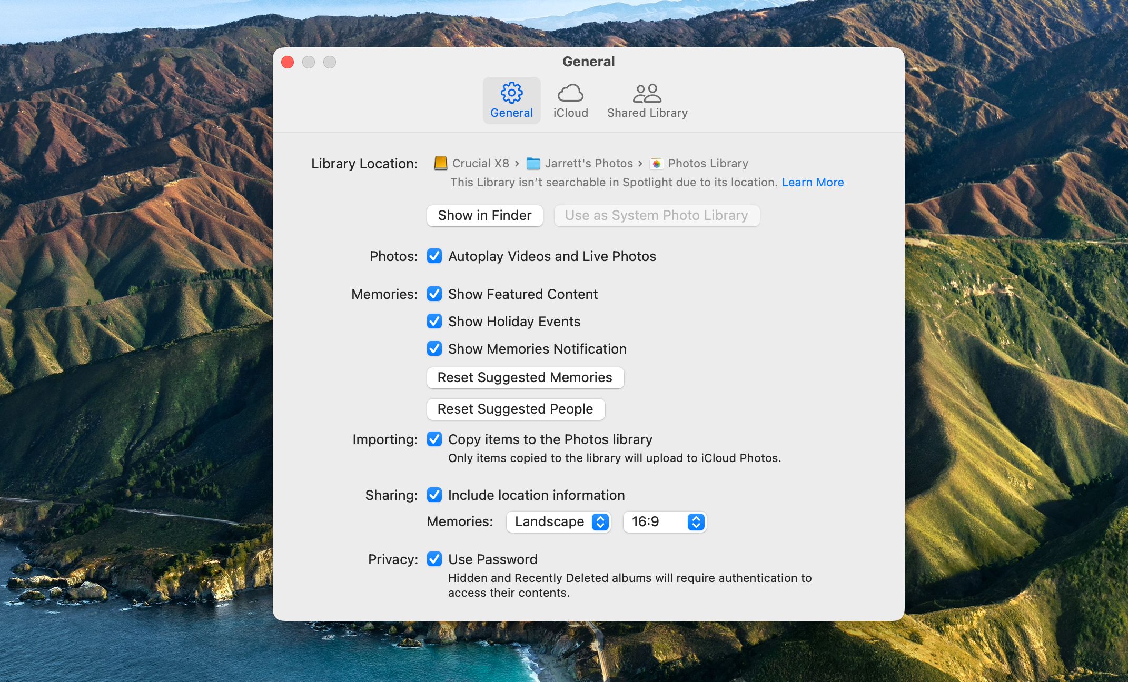Click Reset Suggested Memories button
Viewport: 1128px width, 682px height.
tap(525, 377)
